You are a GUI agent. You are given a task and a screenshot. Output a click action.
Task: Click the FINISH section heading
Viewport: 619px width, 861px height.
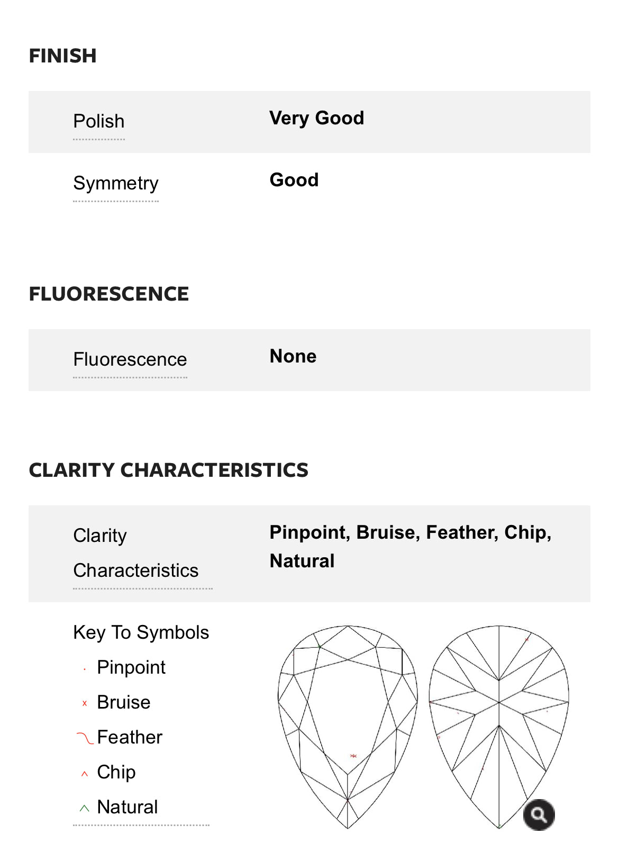click(x=63, y=56)
